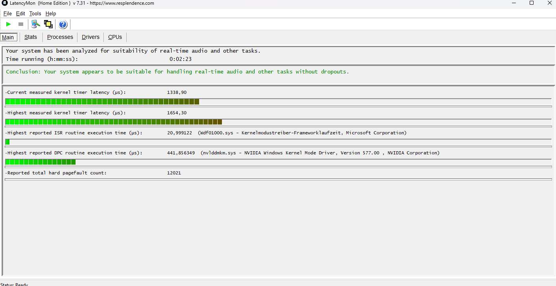Viewport: 556px width, 286px height.
Task: Open the Processes tab
Action: pos(60,37)
